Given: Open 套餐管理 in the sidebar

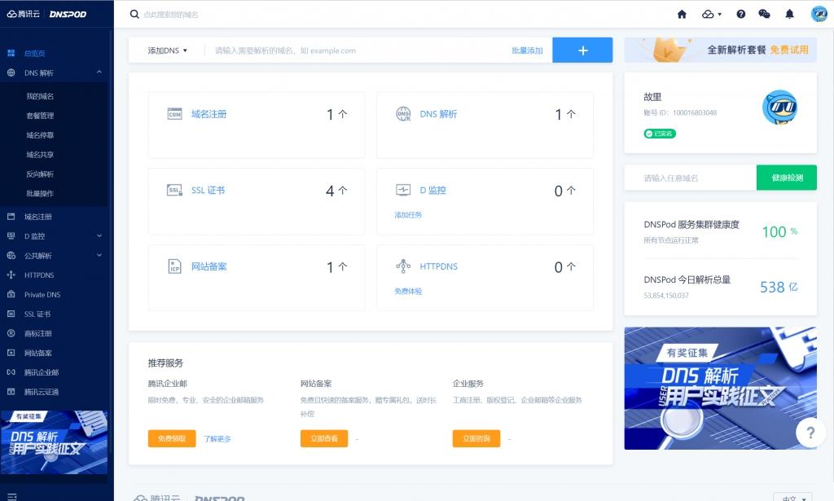Looking at the screenshot, I should (x=40, y=116).
